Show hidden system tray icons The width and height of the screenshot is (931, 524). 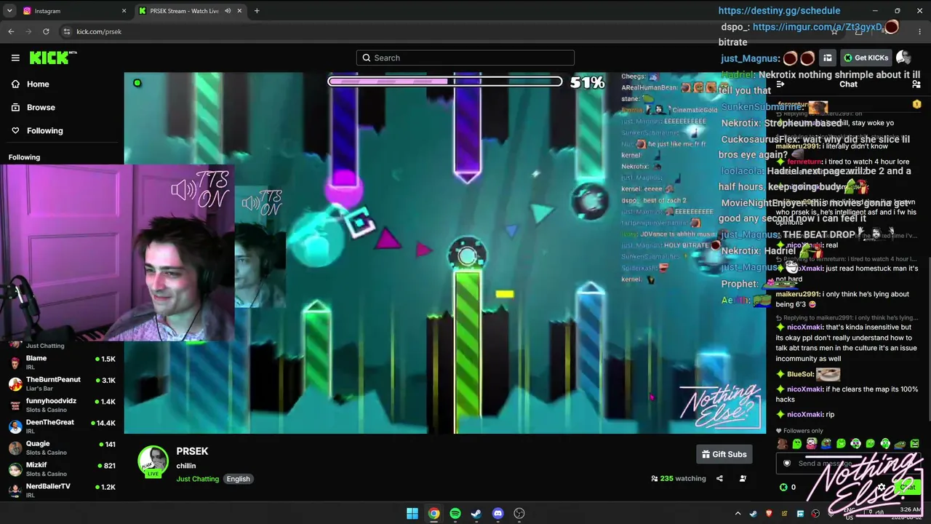tap(738, 514)
